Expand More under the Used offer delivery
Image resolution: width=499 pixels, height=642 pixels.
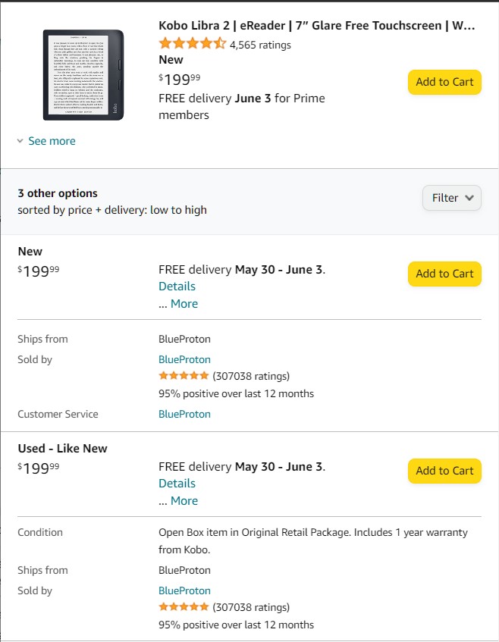[x=184, y=501]
